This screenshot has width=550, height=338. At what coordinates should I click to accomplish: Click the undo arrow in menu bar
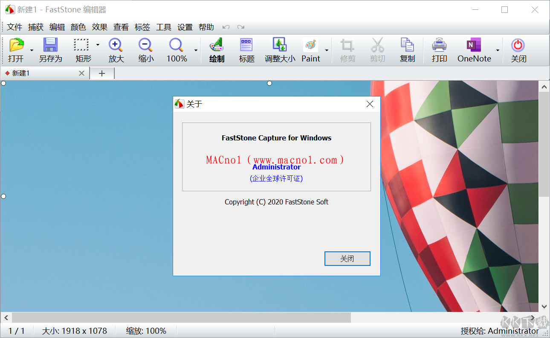tap(226, 27)
